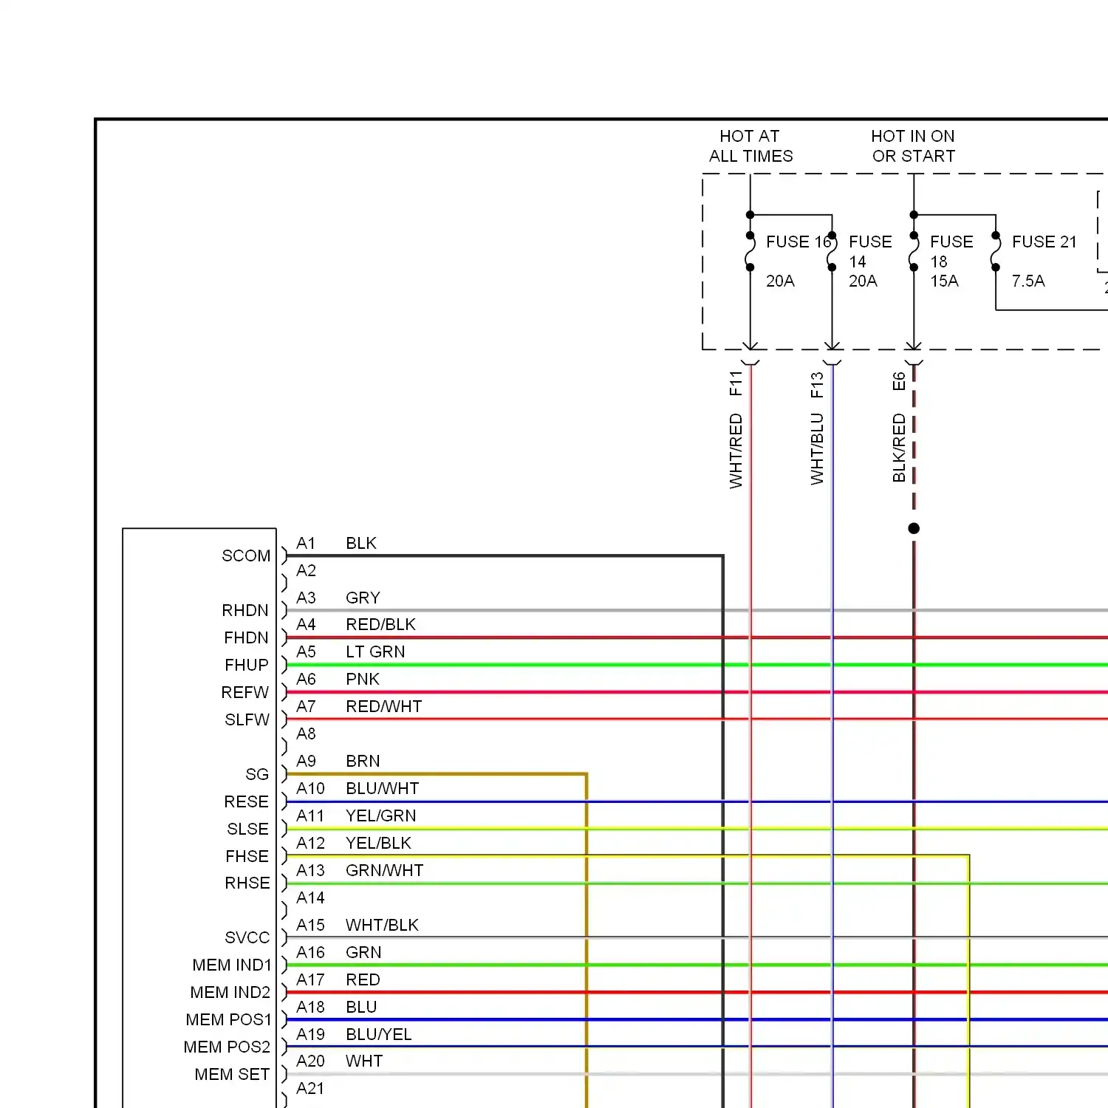Click the FHSE pin name
The image size is (1108, 1108).
tap(247, 856)
